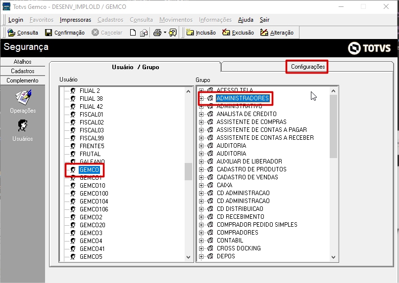399x283 pixels.
Task: Select user GEMCO100 in the list
Action: tap(94, 194)
